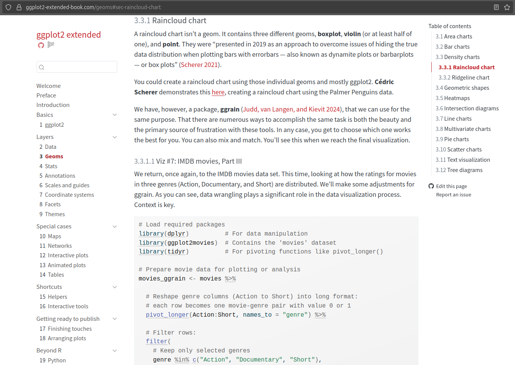Jump to 3.2 Bar charts in contents
This screenshot has width=515, height=365.
pyautogui.click(x=453, y=47)
